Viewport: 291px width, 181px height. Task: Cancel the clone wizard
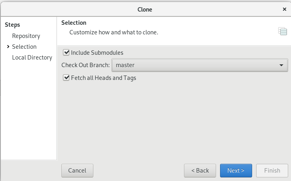tap(77, 171)
